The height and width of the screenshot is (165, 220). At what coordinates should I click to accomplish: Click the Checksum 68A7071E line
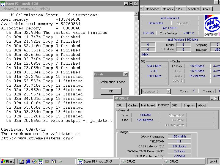click(x=23, y=129)
